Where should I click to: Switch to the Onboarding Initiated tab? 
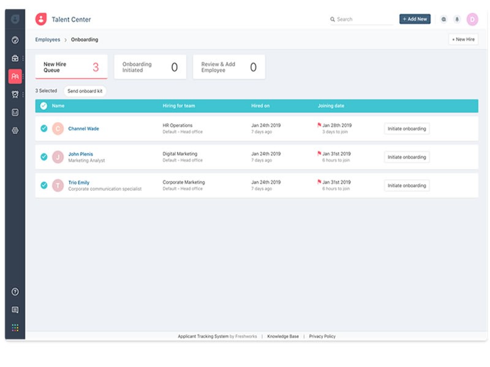click(150, 66)
